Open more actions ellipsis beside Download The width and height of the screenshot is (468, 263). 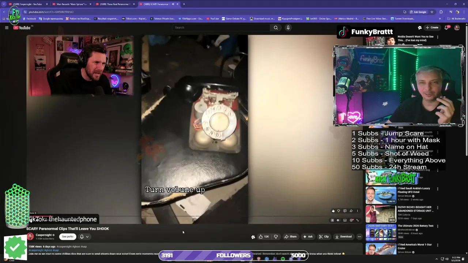(359, 237)
